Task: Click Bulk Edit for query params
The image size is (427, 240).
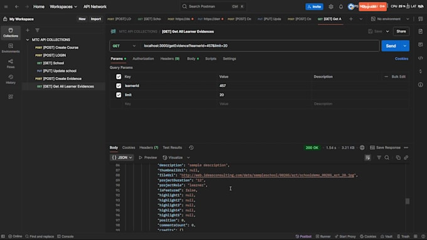Action: (x=398, y=76)
